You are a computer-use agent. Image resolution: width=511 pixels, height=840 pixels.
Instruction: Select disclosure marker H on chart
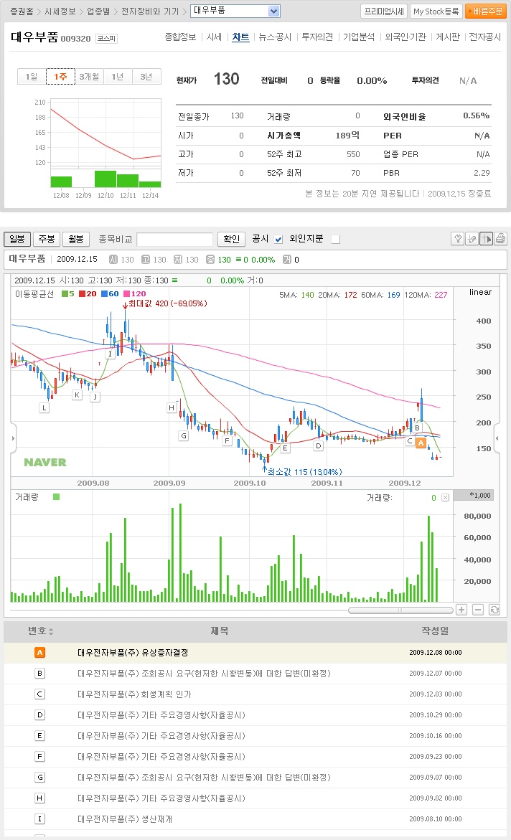point(171,407)
